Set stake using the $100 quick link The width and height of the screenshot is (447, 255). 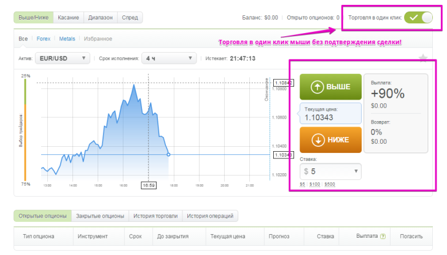[x=314, y=184]
